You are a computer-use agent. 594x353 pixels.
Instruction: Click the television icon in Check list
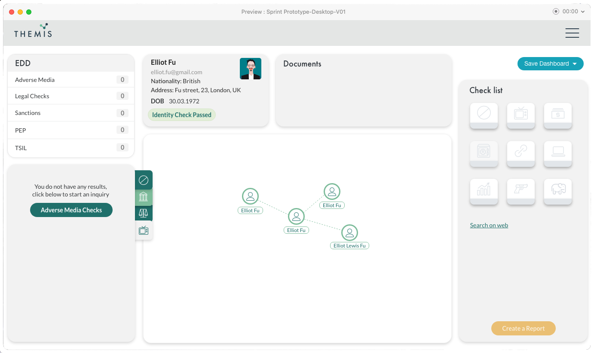point(521,114)
